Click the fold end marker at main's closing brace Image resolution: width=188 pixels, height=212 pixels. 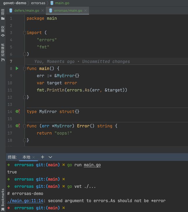(x=25, y=97)
